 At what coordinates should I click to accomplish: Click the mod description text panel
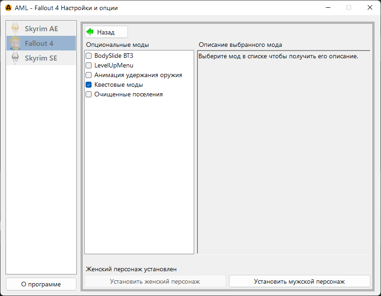283,151
